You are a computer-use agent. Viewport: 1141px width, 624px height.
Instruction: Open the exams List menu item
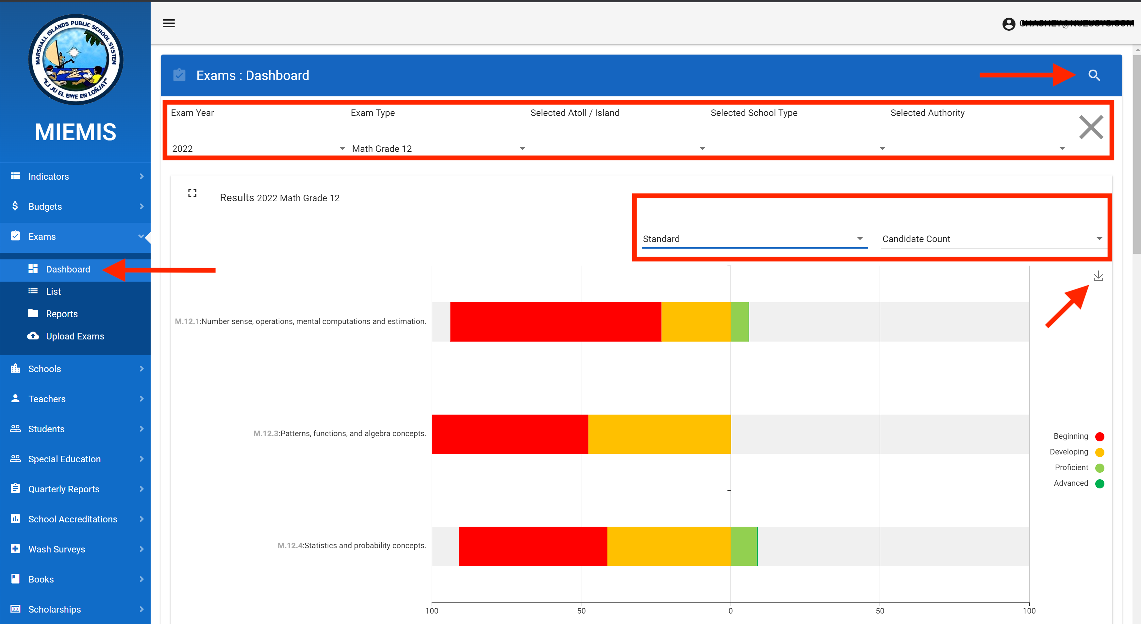tap(53, 291)
